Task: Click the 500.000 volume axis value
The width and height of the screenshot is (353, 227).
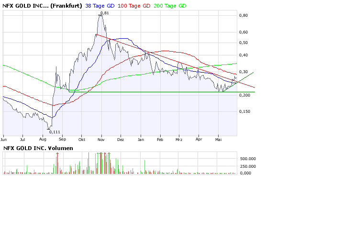Action: click(x=248, y=158)
